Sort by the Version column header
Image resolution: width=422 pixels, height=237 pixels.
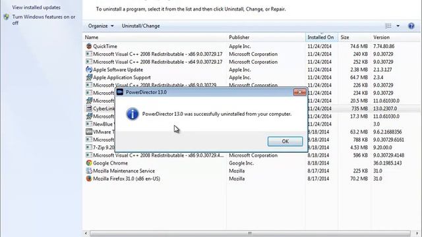pos(395,38)
